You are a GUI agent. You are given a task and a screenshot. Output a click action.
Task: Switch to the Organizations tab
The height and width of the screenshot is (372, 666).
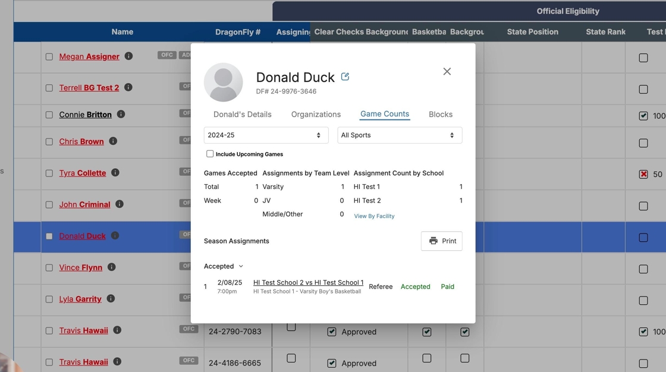tap(316, 114)
